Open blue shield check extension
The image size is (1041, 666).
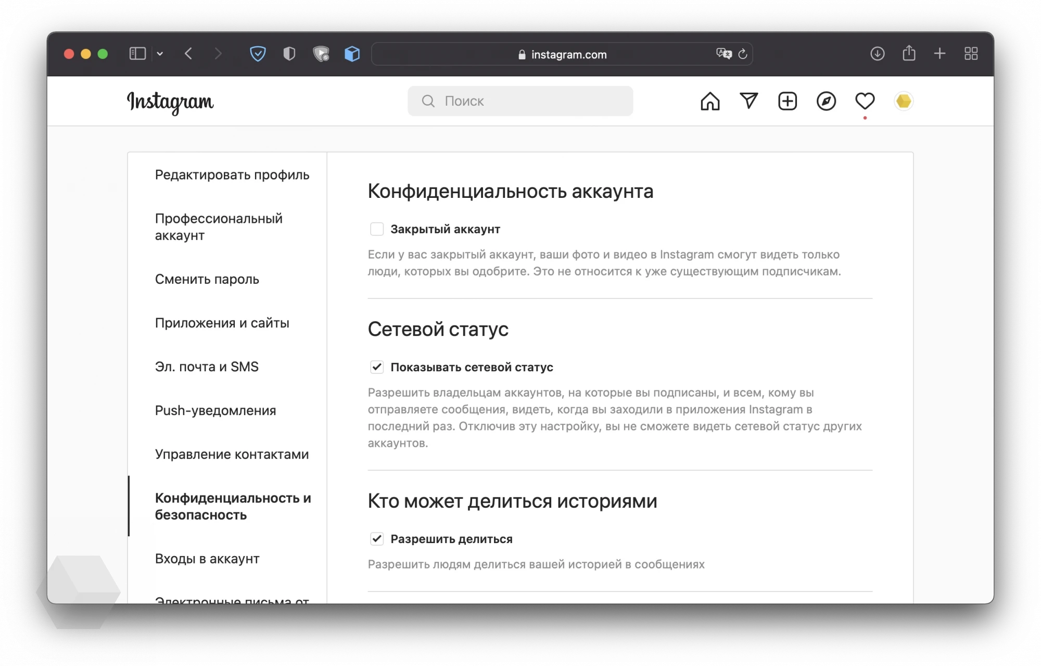pyautogui.click(x=258, y=54)
